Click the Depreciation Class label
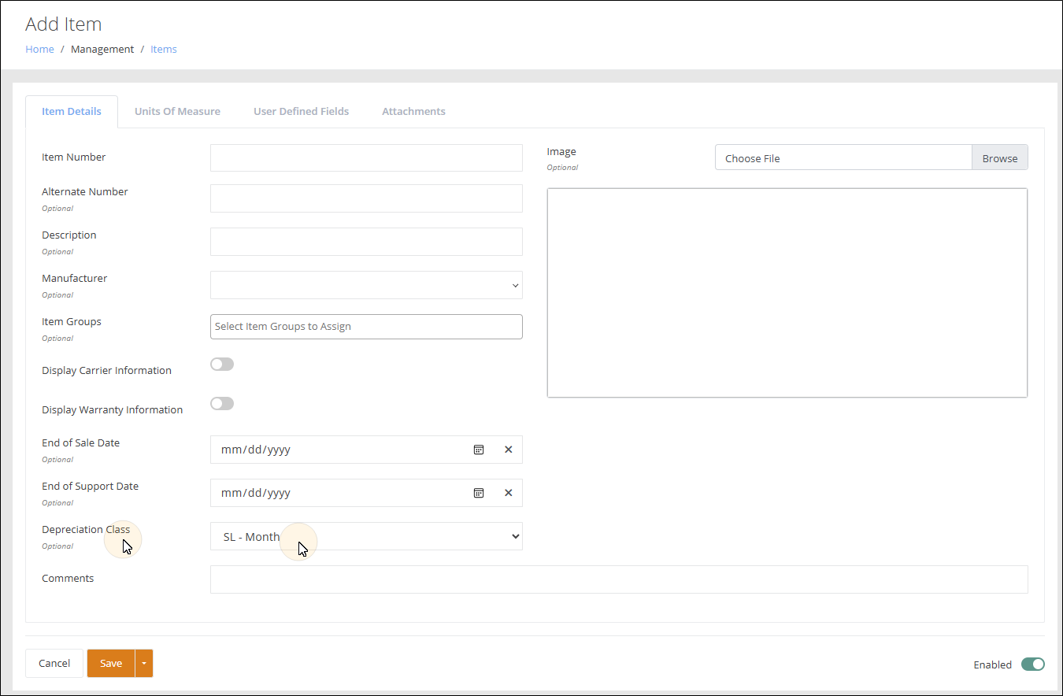The width and height of the screenshot is (1063, 696). (x=86, y=529)
